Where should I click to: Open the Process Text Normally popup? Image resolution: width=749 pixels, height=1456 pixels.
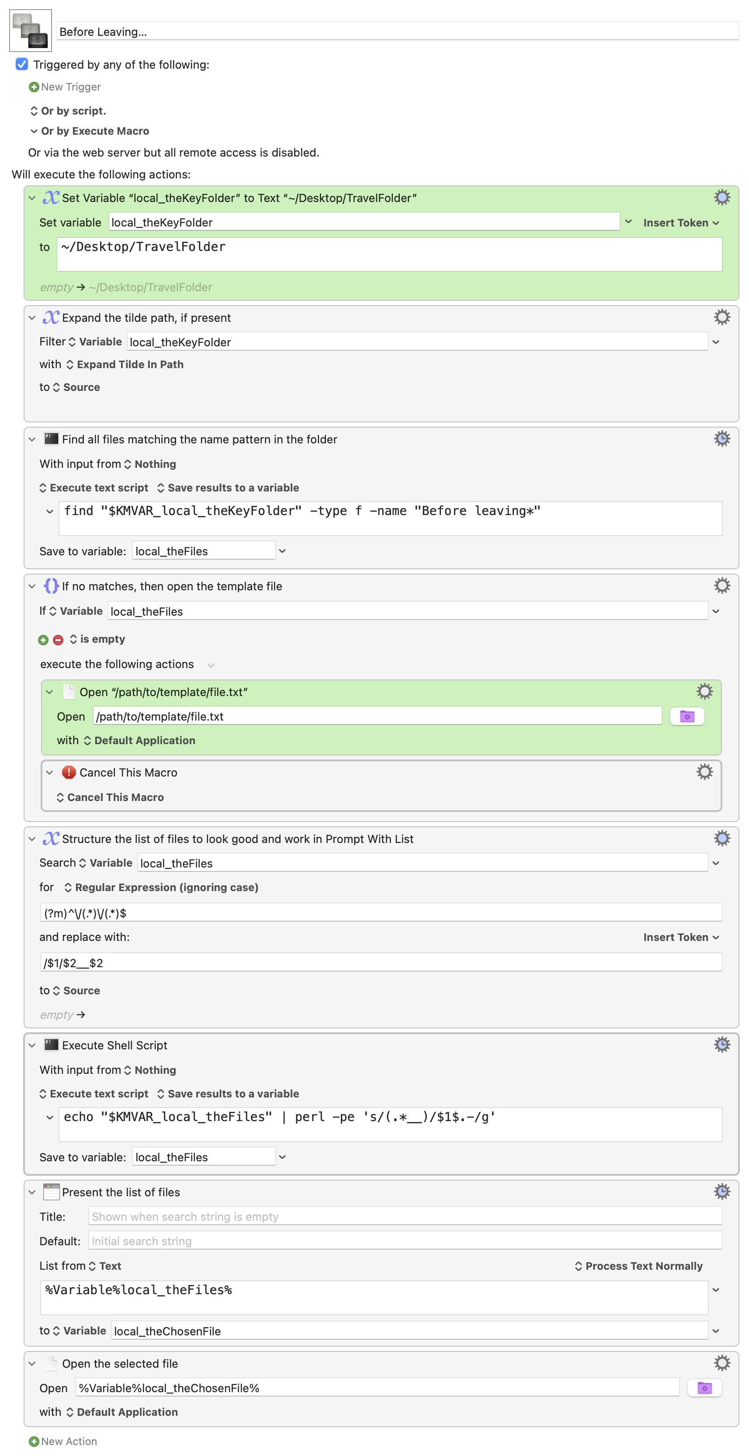click(638, 1266)
